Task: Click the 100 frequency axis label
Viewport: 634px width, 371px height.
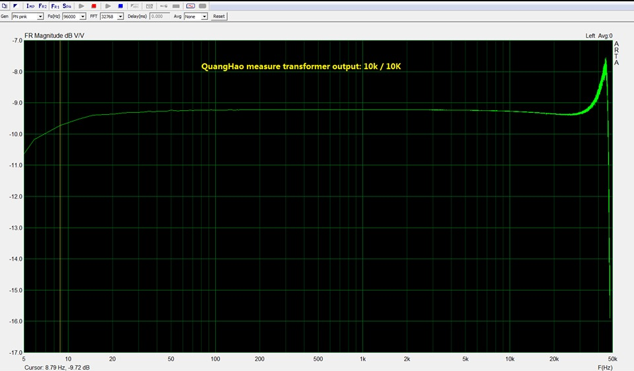Action: [215, 359]
